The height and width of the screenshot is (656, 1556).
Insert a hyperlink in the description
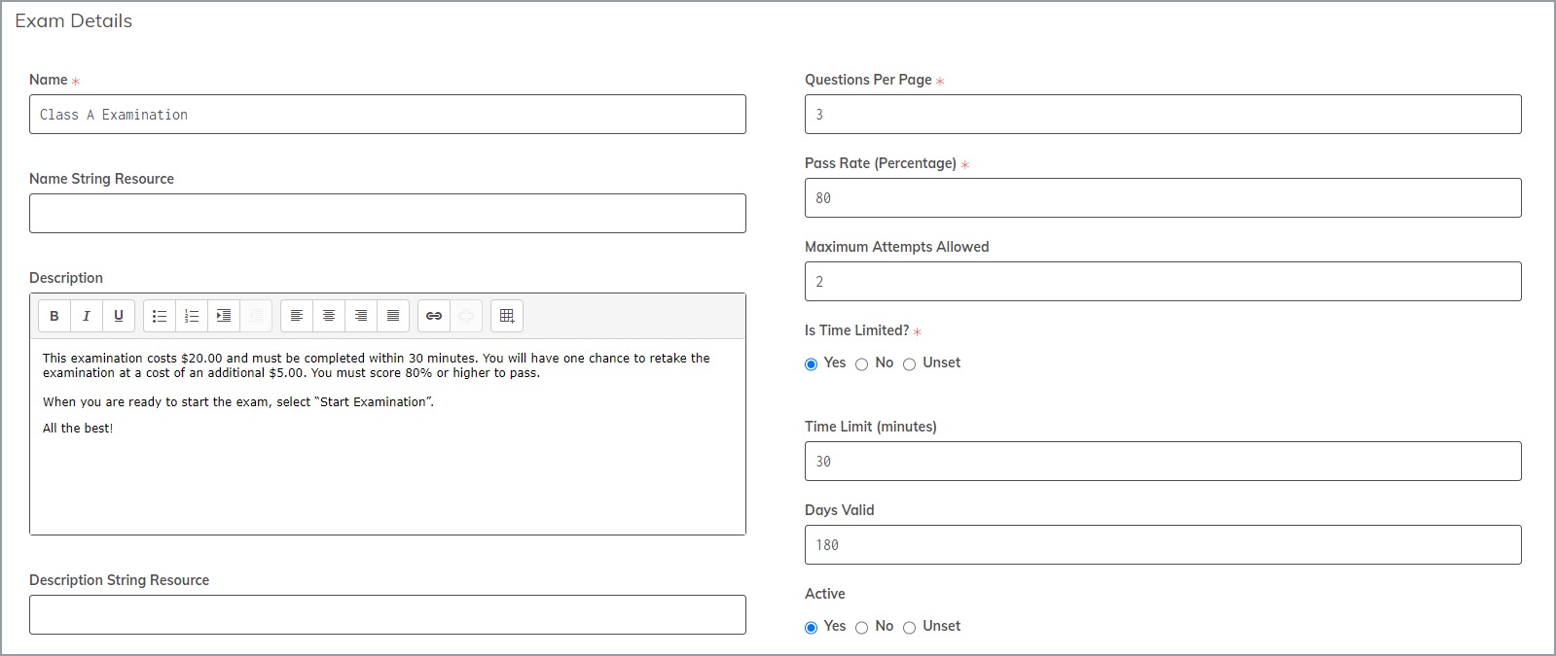click(434, 316)
